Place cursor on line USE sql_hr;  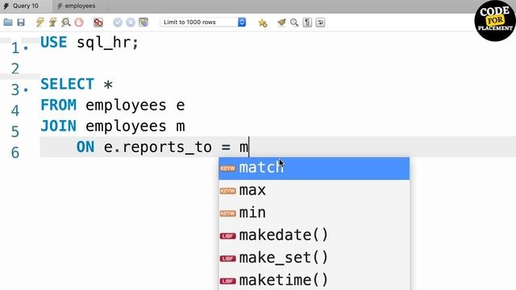click(x=89, y=43)
